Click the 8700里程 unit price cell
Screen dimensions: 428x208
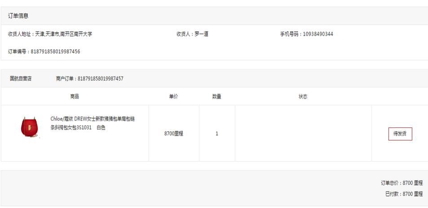174,133
